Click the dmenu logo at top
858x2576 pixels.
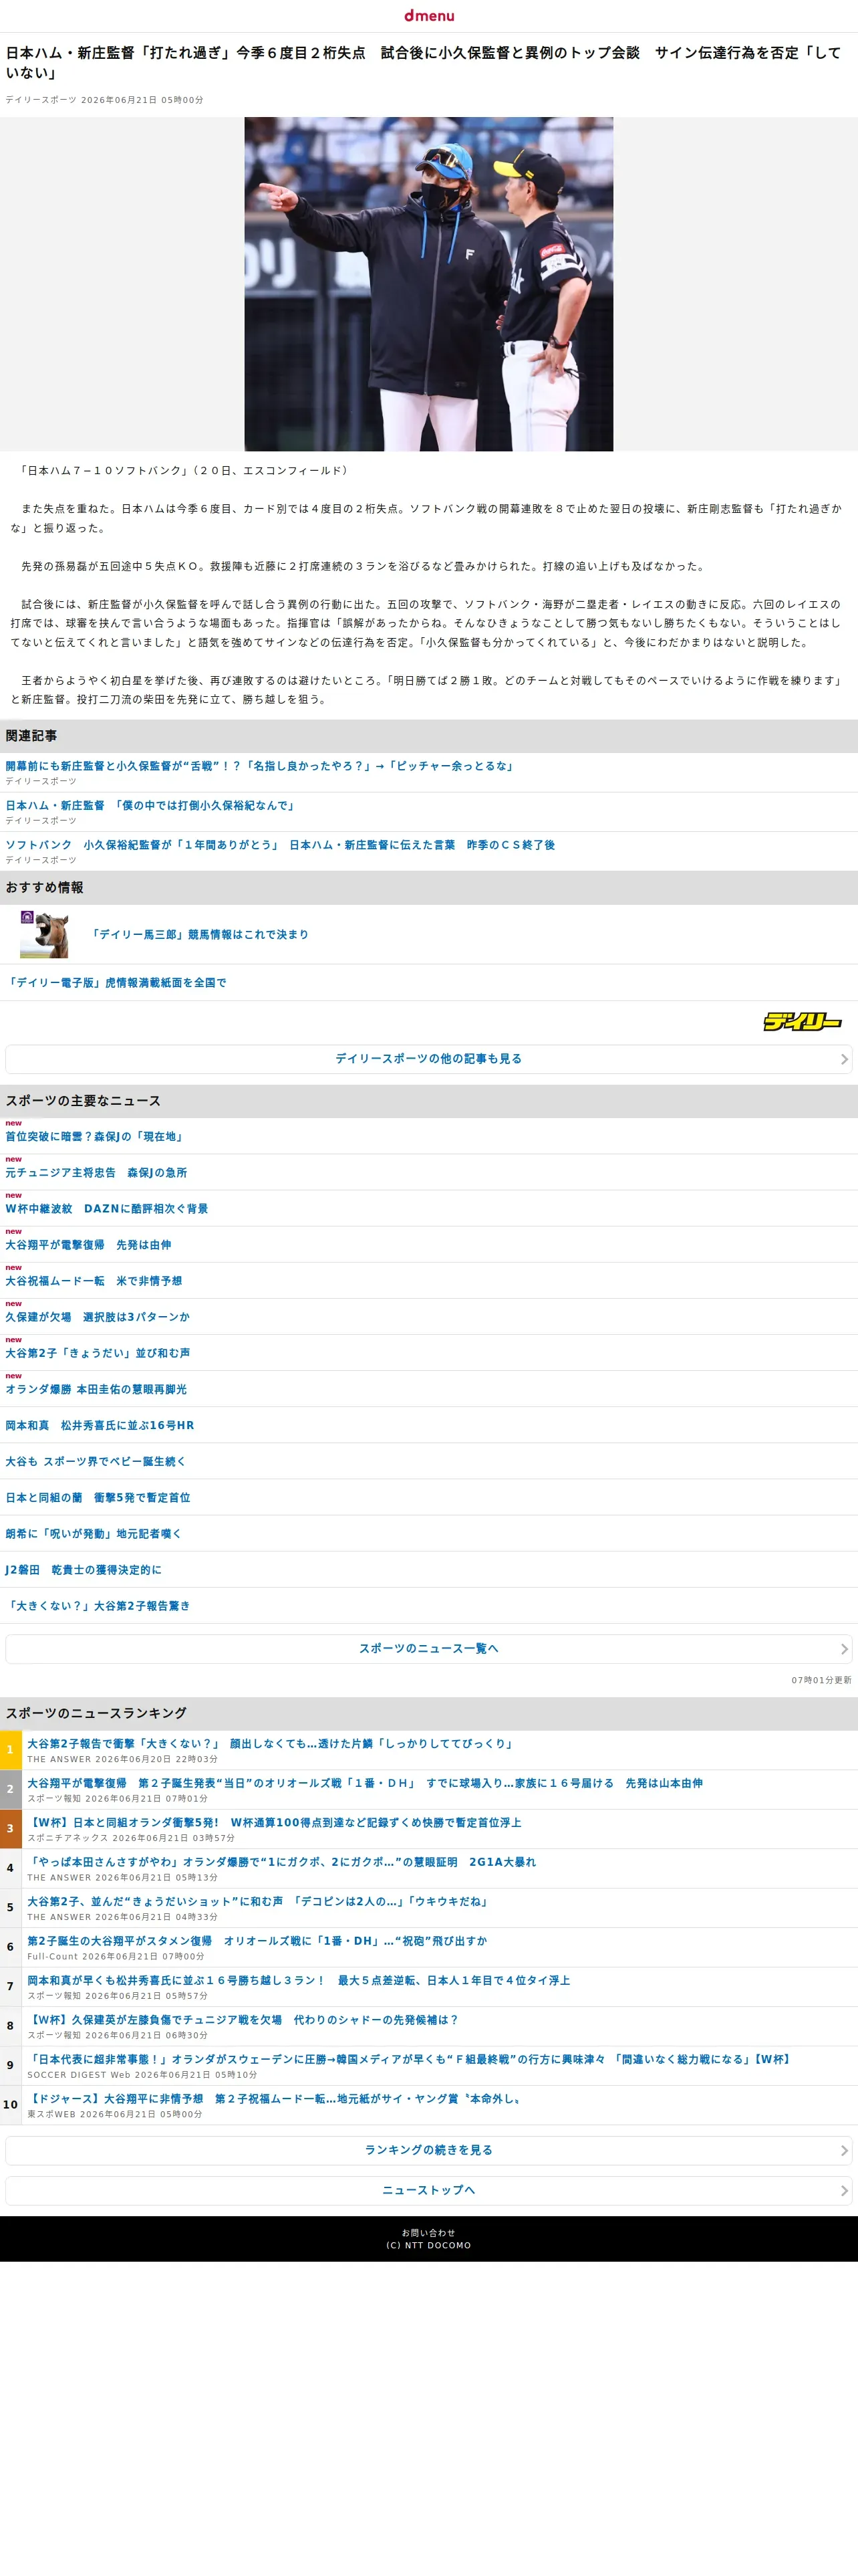coord(428,15)
